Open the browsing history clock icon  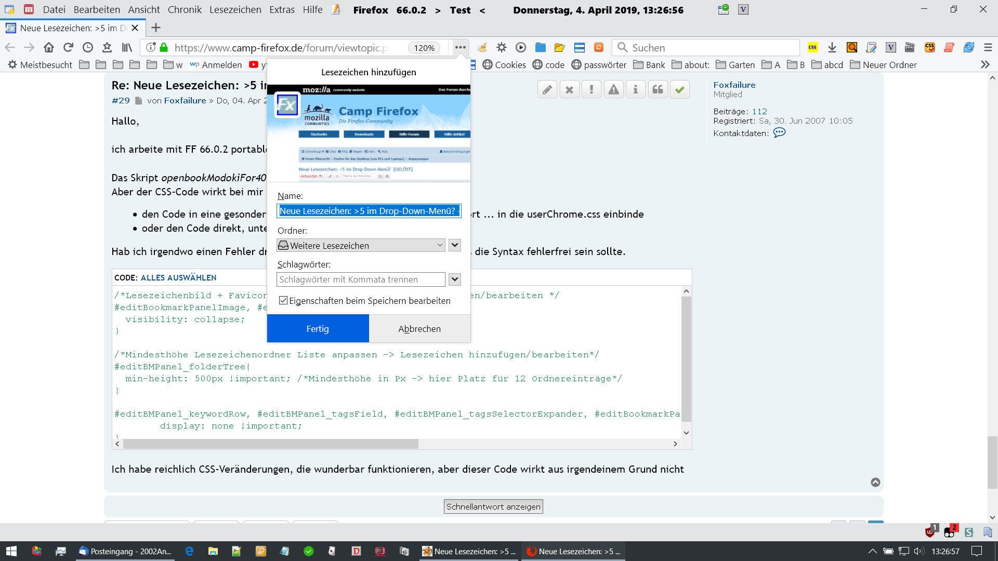pyautogui.click(x=88, y=48)
